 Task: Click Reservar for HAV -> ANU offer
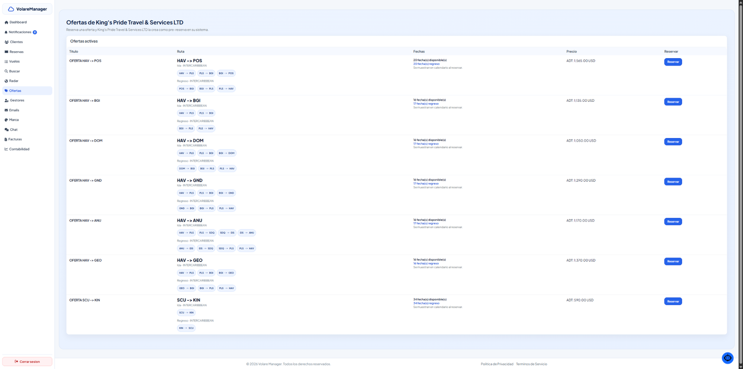tap(673, 222)
